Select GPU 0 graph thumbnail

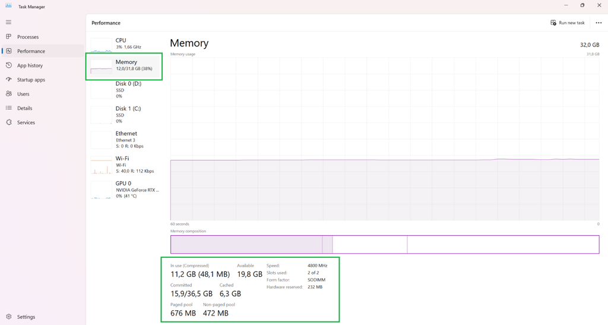101,190
